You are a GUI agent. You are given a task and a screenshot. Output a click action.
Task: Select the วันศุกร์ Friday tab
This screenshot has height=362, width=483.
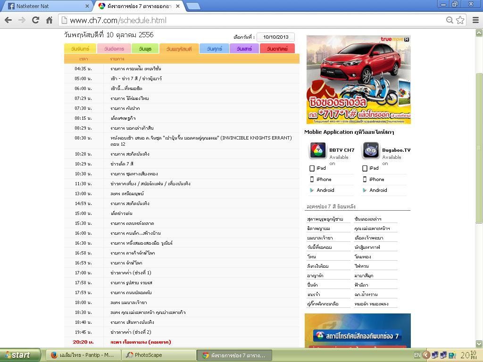point(215,49)
